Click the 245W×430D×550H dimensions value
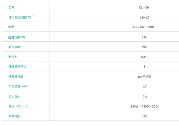Image resolution: width=179 pixels, height=125 pixels. pos(144,106)
